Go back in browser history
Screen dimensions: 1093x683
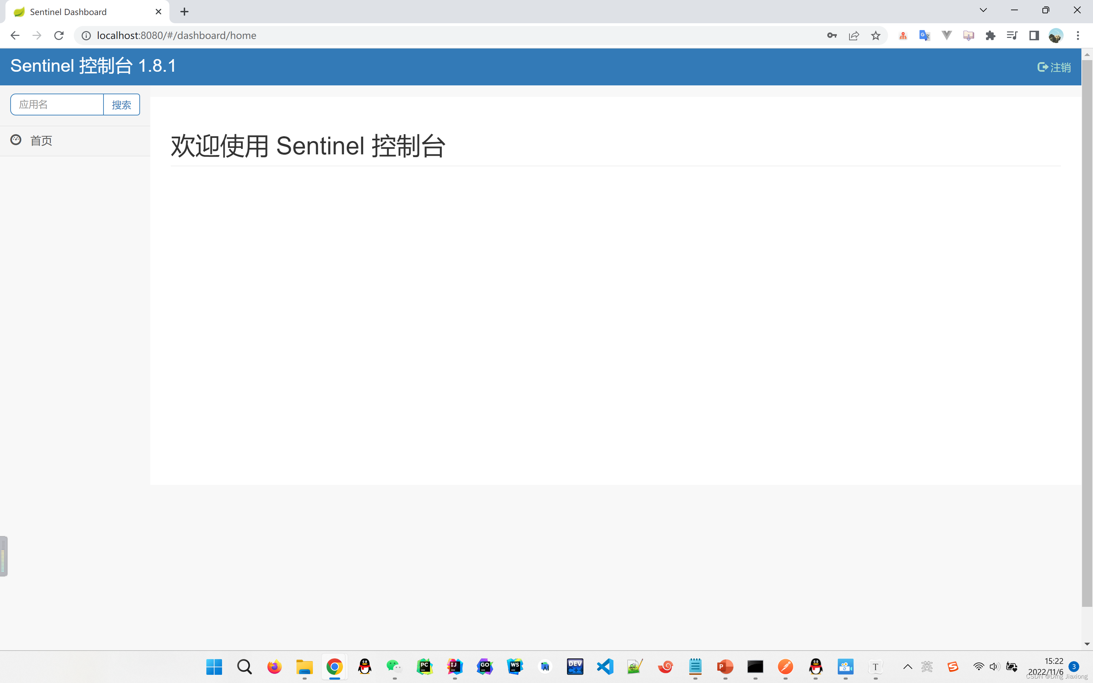(x=15, y=35)
